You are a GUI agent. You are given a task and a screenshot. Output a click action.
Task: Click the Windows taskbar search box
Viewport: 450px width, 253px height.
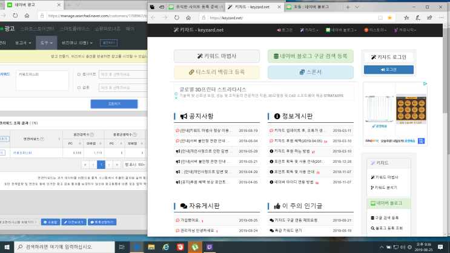coord(64,247)
